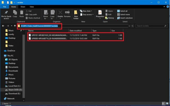Expand the New item dropdown
The image size is (170, 106).
[87, 11]
